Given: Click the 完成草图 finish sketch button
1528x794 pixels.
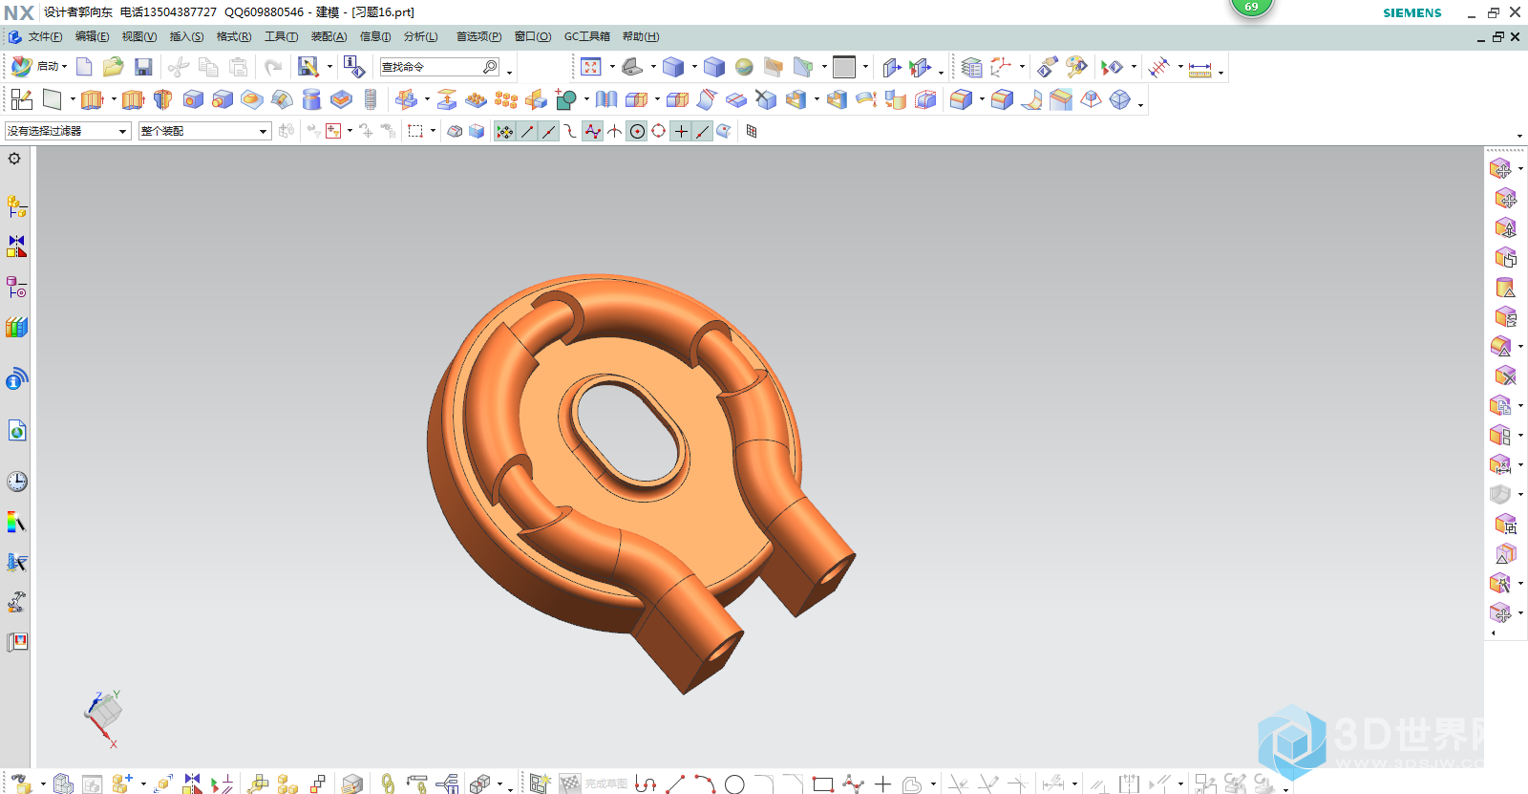Looking at the screenshot, I should [593, 784].
